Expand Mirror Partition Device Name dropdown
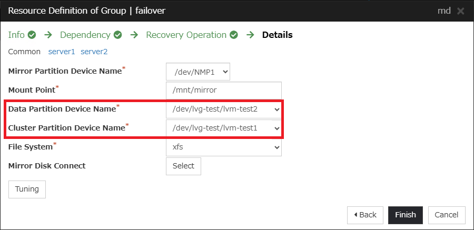This screenshot has width=474, height=230. [197, 72]
